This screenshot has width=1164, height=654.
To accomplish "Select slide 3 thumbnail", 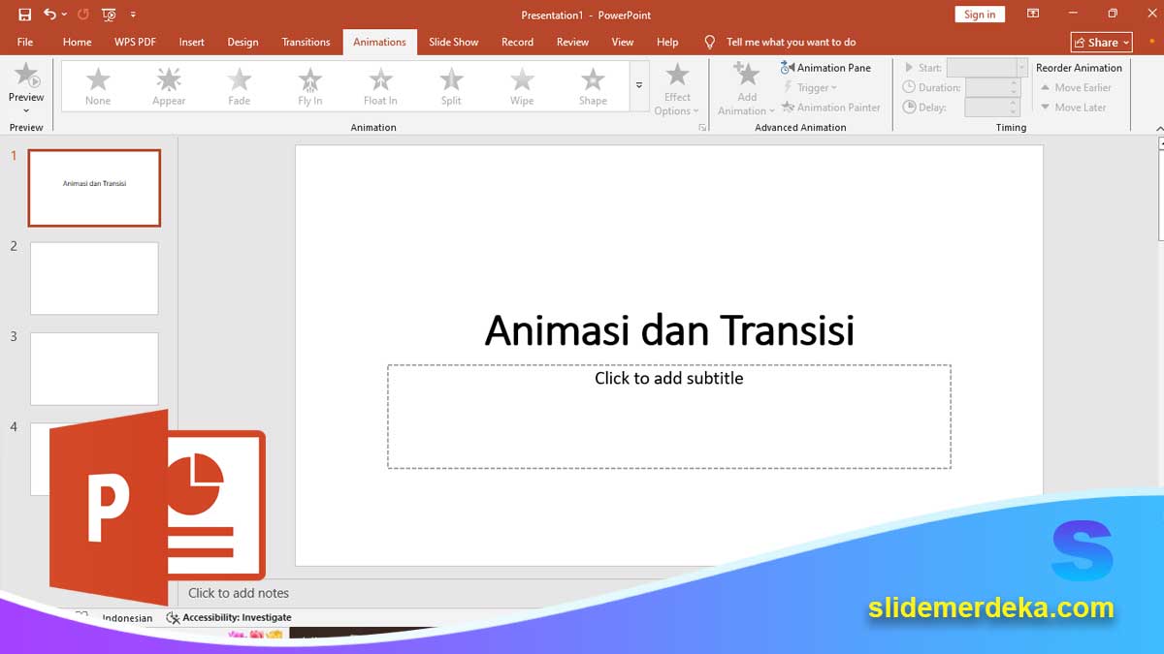I will tap(94, 369).
